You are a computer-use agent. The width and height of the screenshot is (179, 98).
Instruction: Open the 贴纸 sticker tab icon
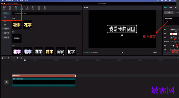coord(22,8)
